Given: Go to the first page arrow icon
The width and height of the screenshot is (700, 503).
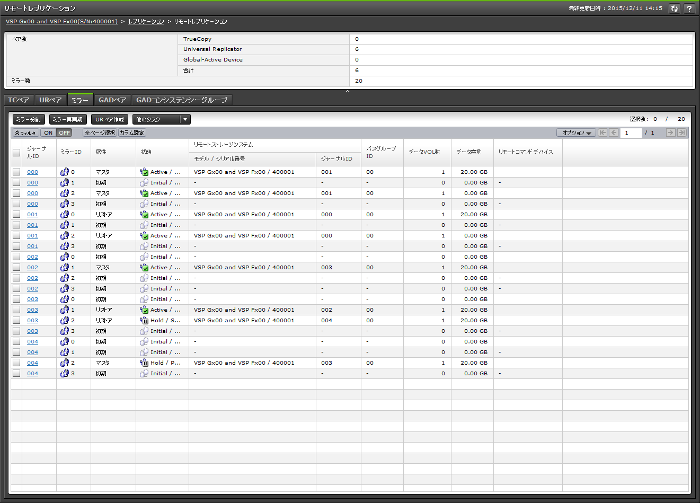Looking at the screenshot, I should [x=602, y=133].
